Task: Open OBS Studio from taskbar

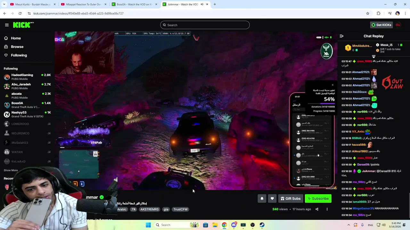Action: [253, 225]
